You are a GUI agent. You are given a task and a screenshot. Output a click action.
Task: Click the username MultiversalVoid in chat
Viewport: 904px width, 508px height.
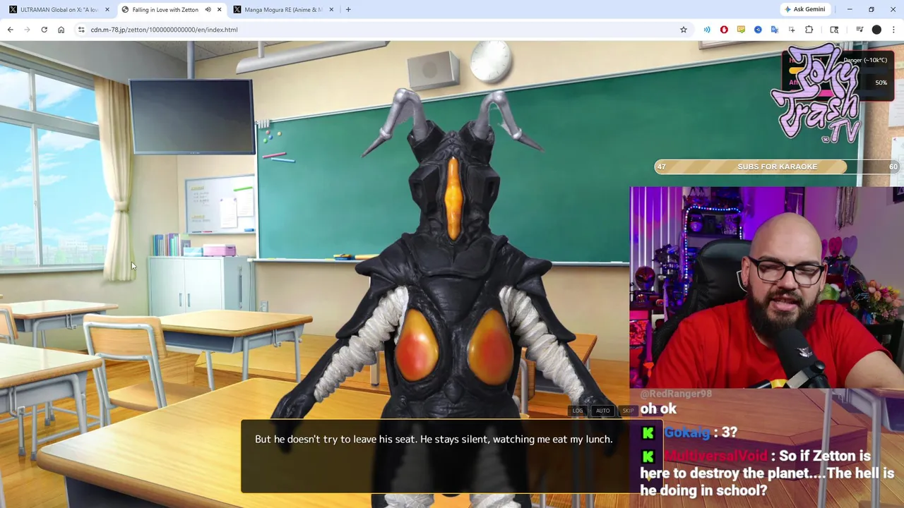[x=715, y=456]
